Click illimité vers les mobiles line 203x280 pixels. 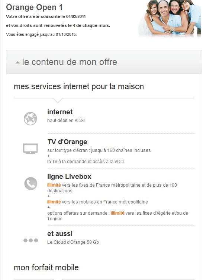(97, 202)
